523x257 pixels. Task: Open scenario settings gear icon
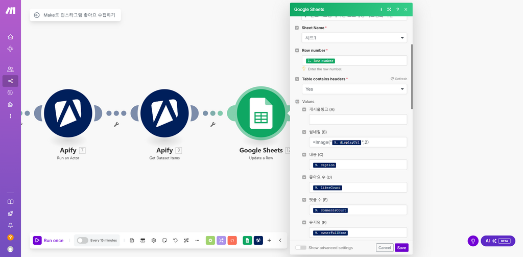(154, 240)
